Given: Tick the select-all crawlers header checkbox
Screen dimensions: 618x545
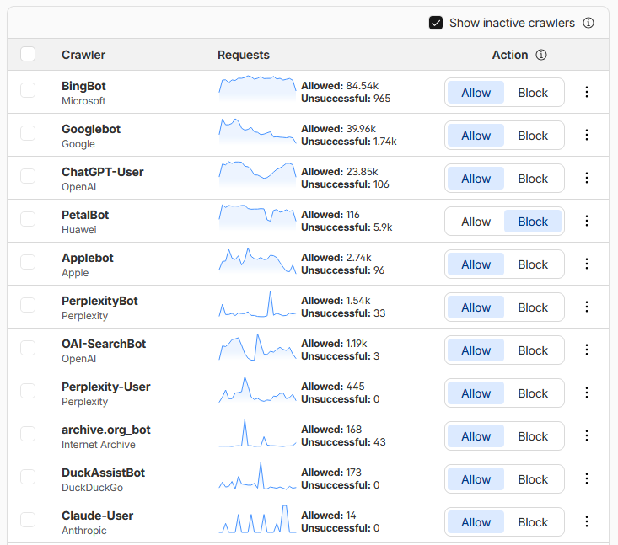Looking at the screenshot, I should click(x=28, y=55).
